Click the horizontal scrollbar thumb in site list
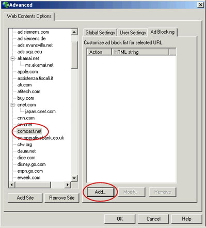Screen dimensions: 206x228 pyautogui.click(x=33, y=185)
